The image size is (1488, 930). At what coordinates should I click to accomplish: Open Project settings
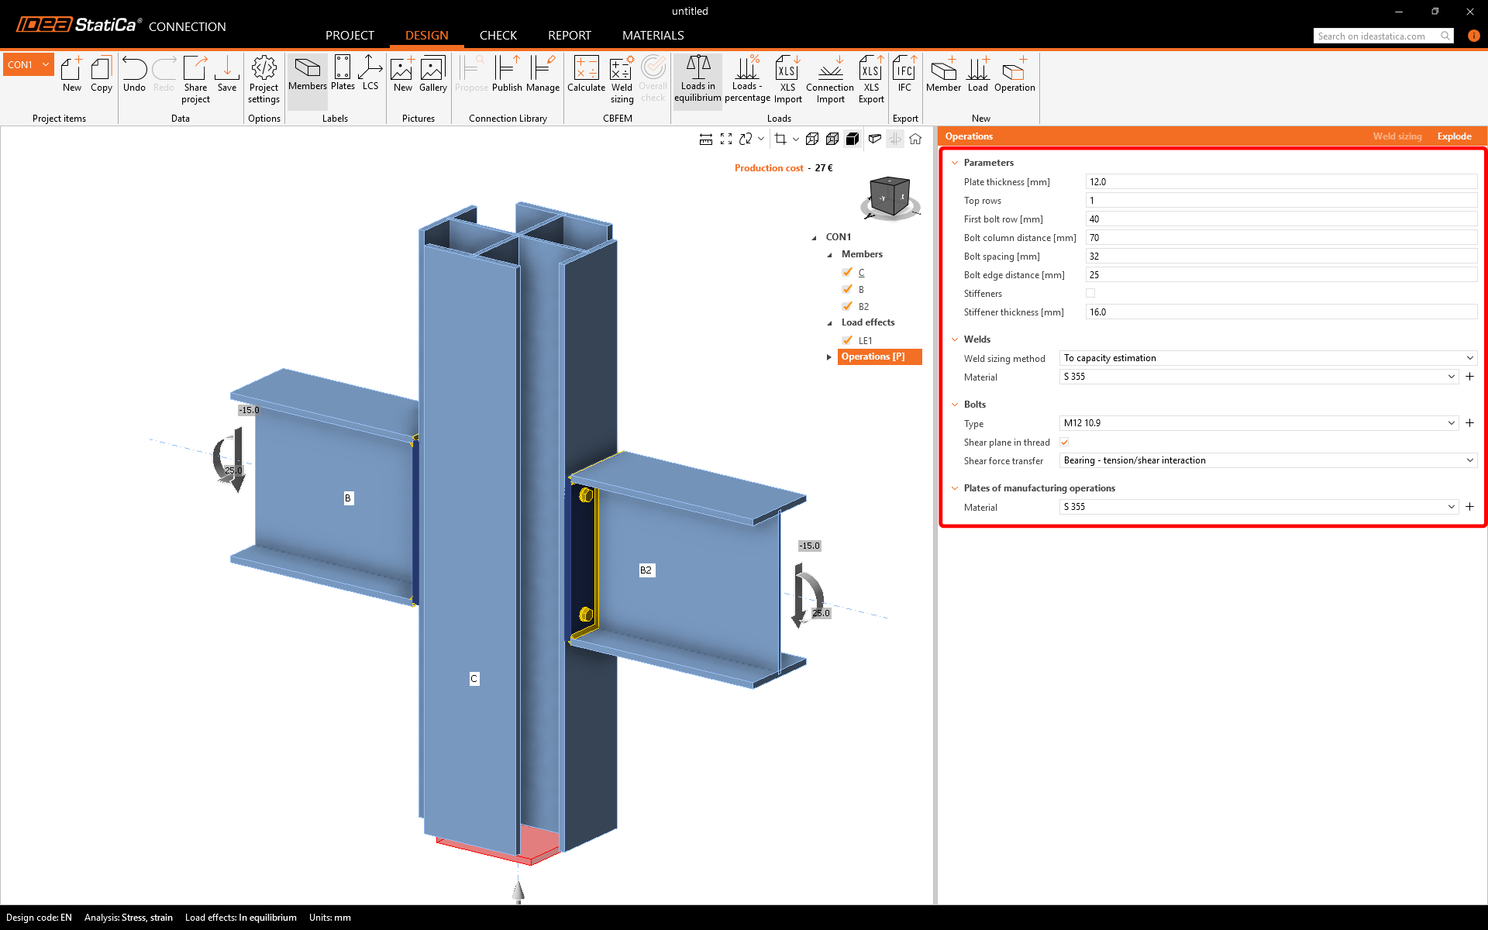pyautogui.click(x=263, y=78)
